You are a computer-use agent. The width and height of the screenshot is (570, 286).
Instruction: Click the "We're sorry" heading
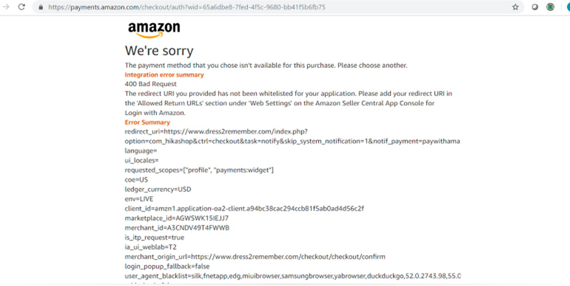point(159,51)
